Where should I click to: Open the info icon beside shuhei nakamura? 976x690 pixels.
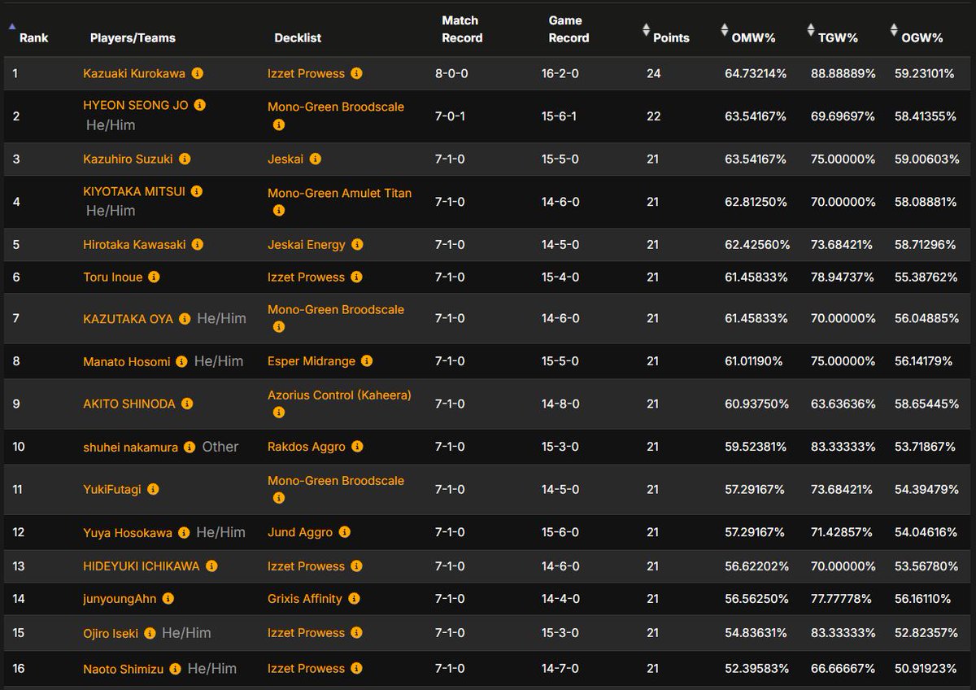tap(190, 447)
